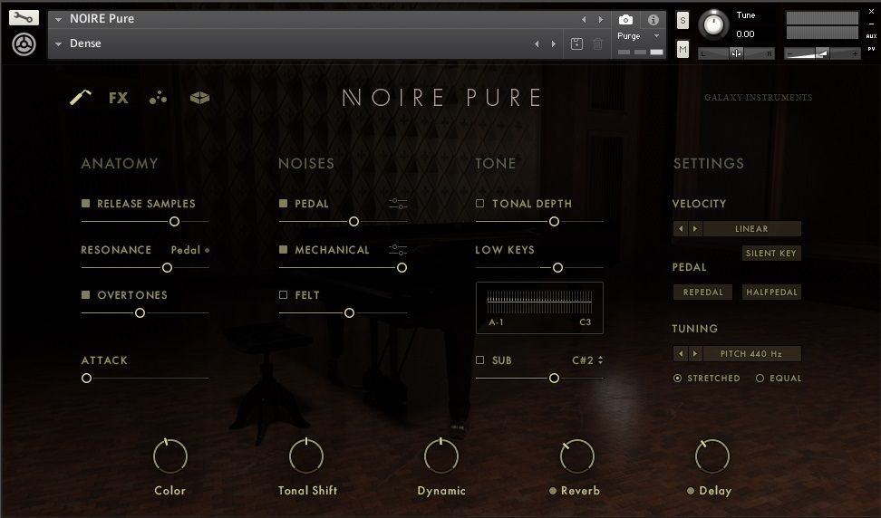Enable the Sub checkbox

(x=479, y=360)
